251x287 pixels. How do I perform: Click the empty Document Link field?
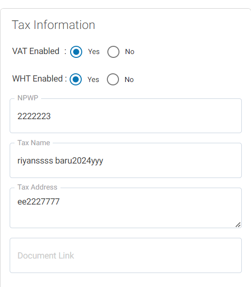click(126, 255)
